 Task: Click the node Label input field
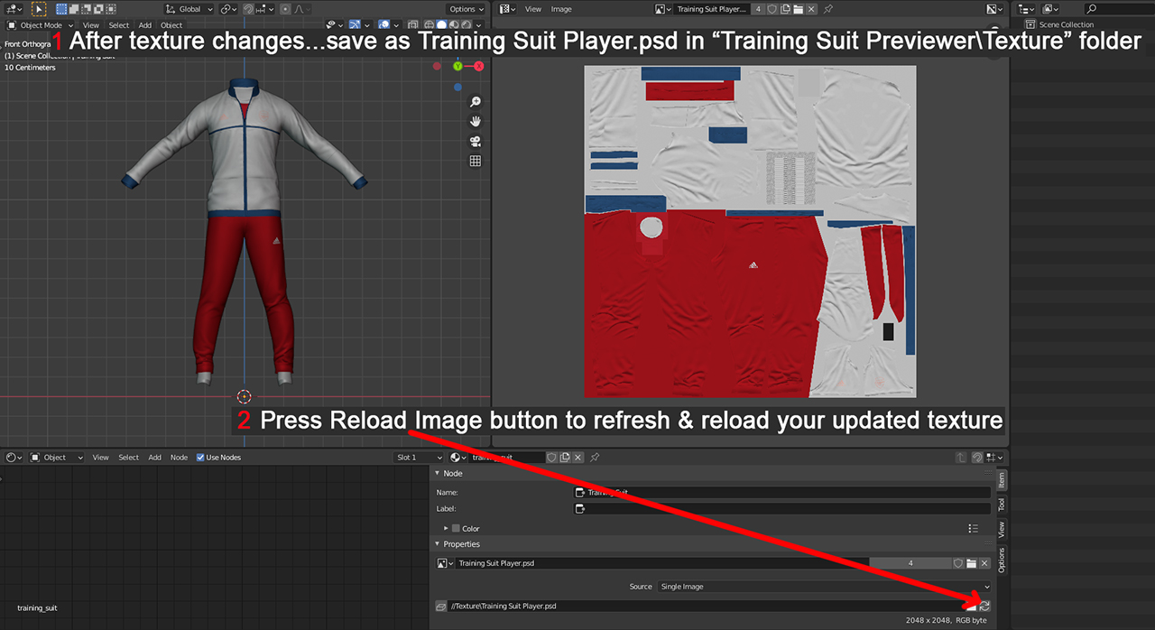782,508
